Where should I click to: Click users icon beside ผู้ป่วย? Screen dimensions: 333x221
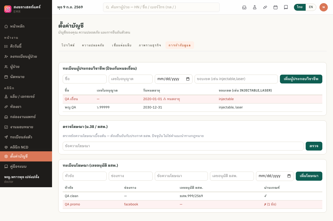[6, 67]
